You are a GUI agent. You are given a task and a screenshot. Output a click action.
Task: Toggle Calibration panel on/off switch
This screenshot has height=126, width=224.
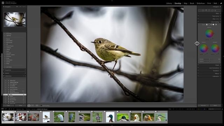[198, 76]
